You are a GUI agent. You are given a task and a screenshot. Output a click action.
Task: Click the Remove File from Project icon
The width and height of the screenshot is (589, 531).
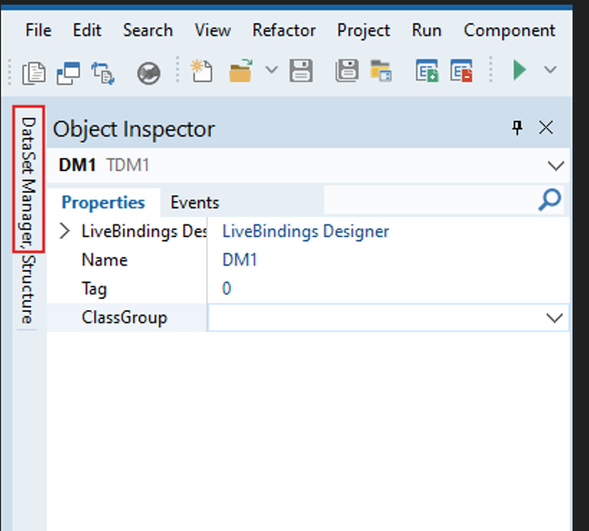pos(462,71)
